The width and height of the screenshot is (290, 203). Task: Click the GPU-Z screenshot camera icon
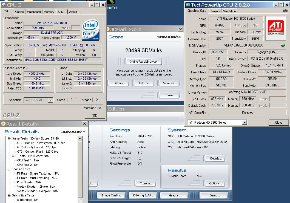pos(285,11)
